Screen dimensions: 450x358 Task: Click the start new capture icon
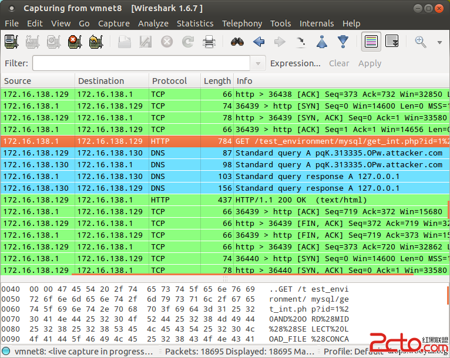(x=53, y=42)
